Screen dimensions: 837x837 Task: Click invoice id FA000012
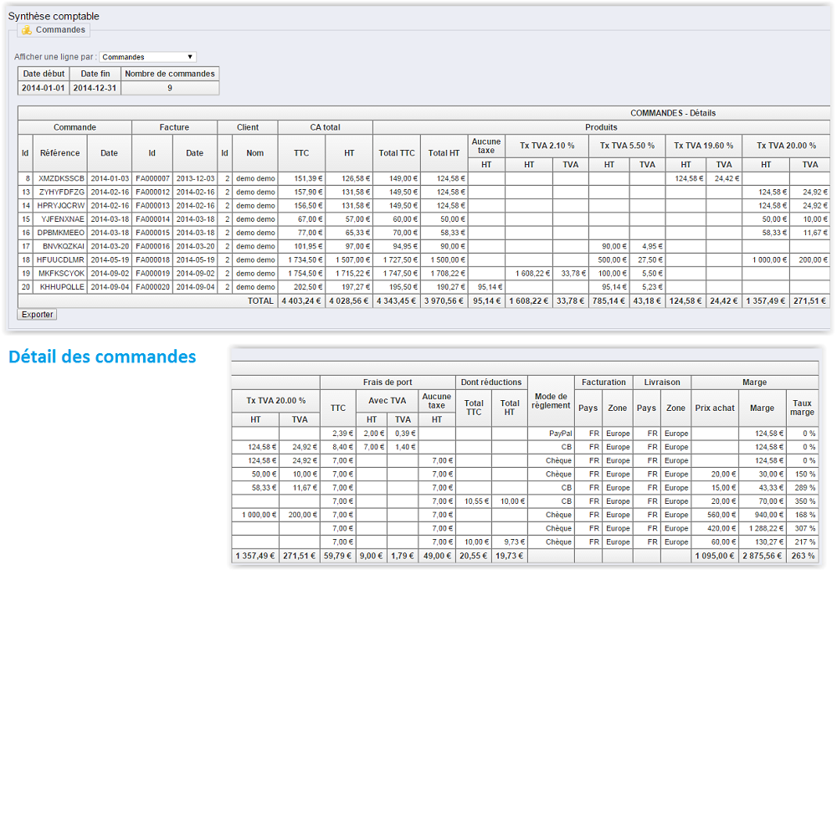[x=152, y=192]
